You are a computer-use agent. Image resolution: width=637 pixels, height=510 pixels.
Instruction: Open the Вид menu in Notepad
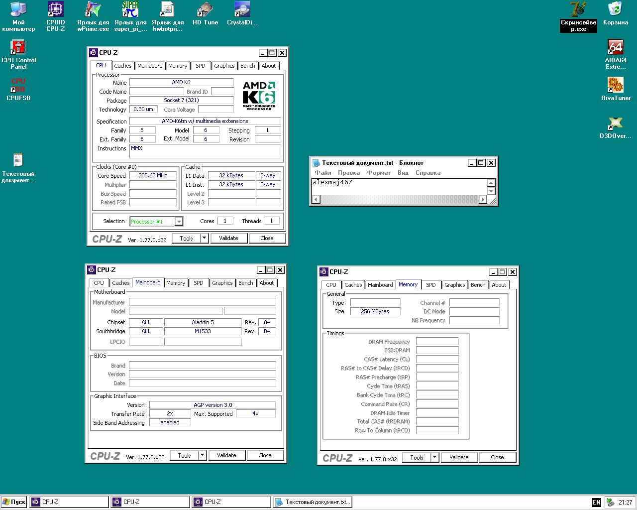pos(403,173)
